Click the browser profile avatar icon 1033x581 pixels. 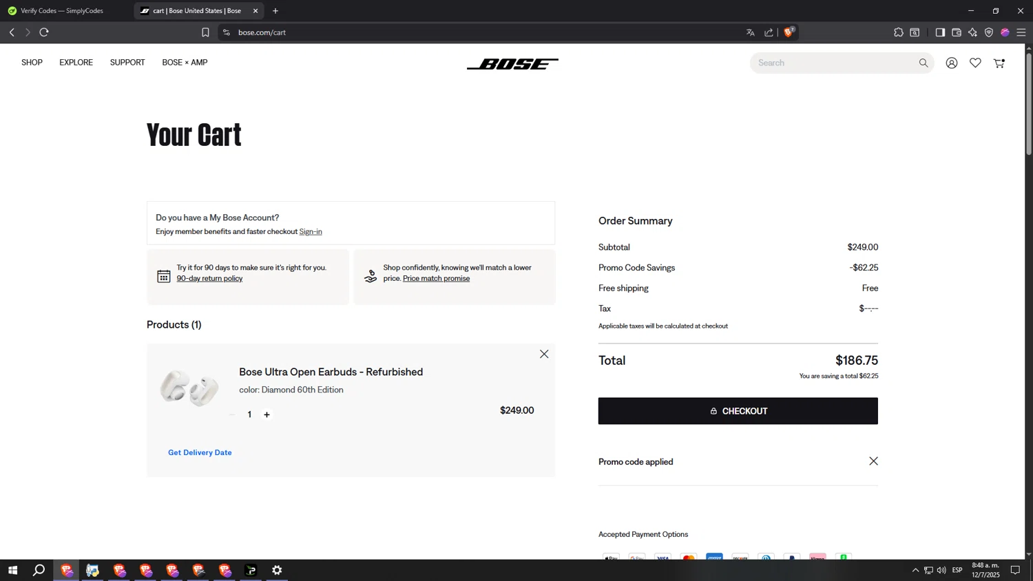tap(1004, 32)
